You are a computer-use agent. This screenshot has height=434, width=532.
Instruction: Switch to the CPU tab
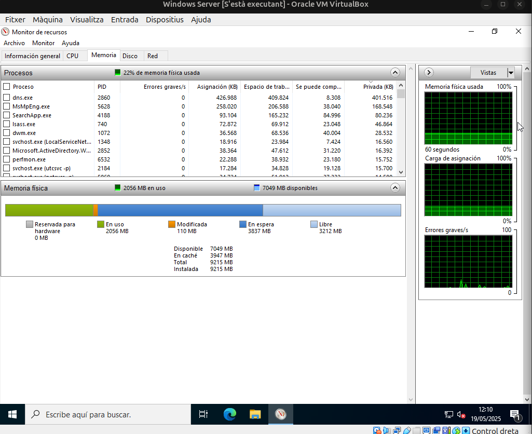73,56
